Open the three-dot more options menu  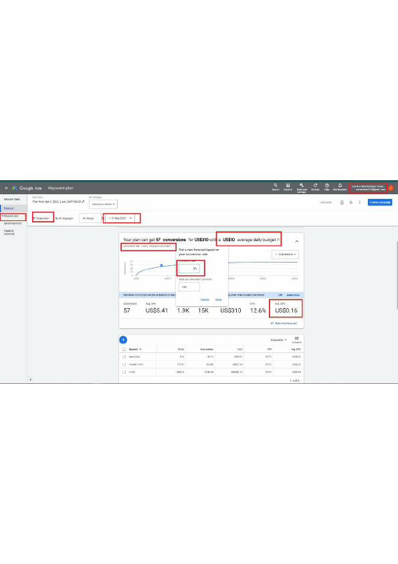click(360, 202)
